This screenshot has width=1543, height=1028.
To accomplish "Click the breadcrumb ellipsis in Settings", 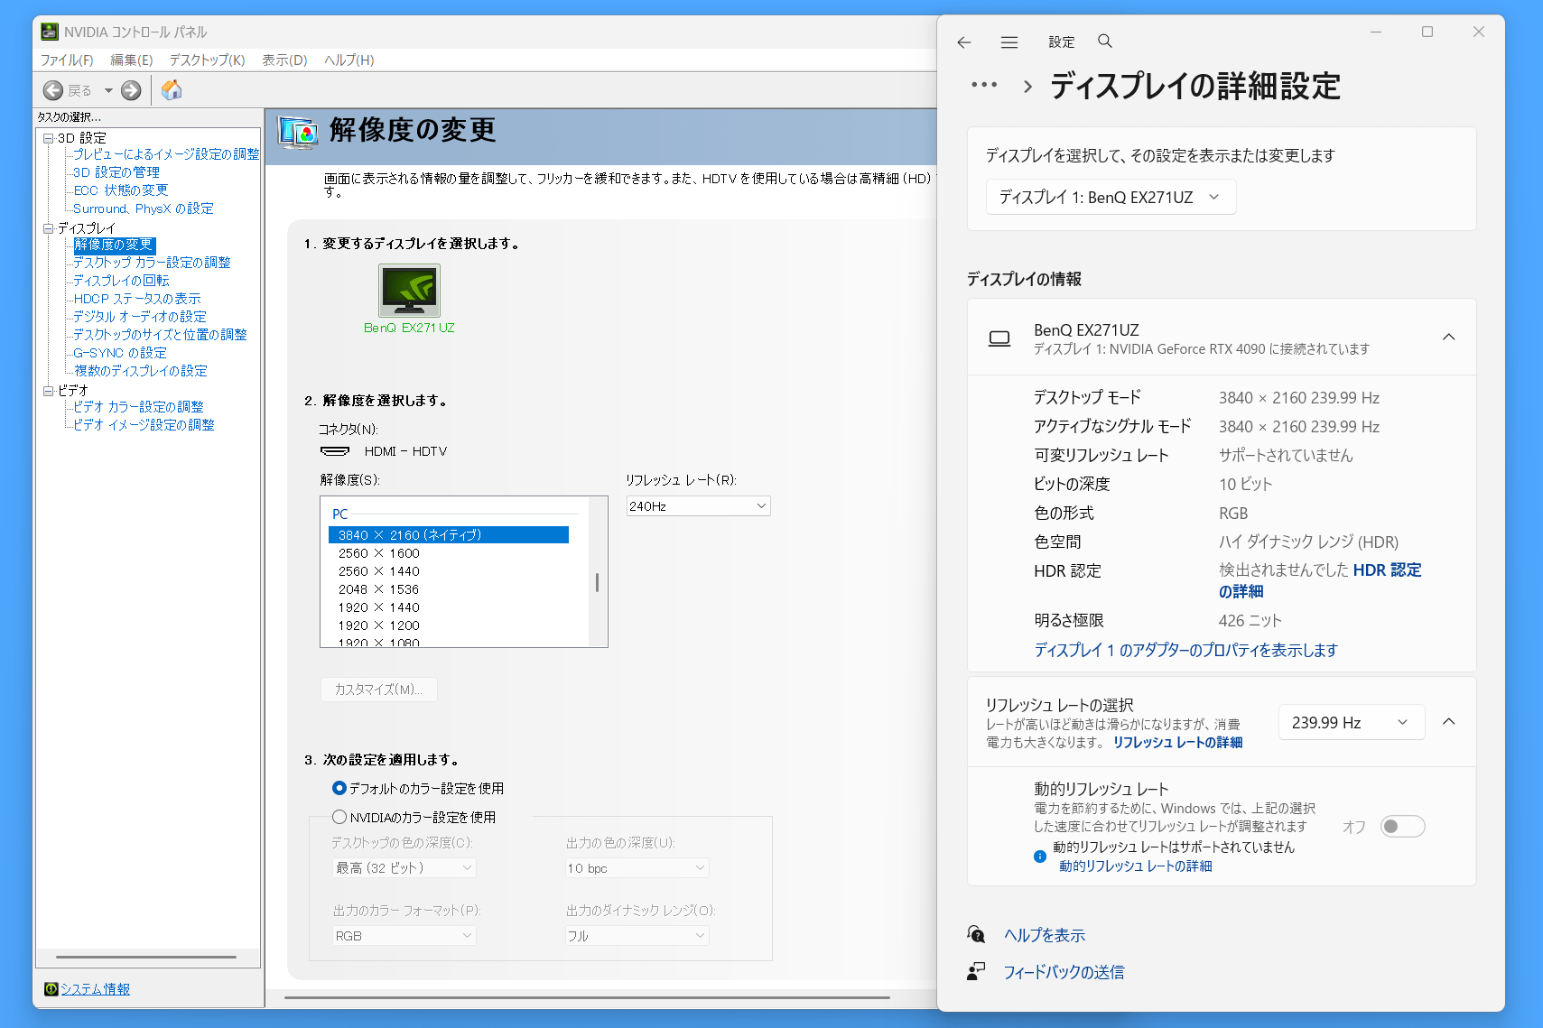I will pos(983,86).
